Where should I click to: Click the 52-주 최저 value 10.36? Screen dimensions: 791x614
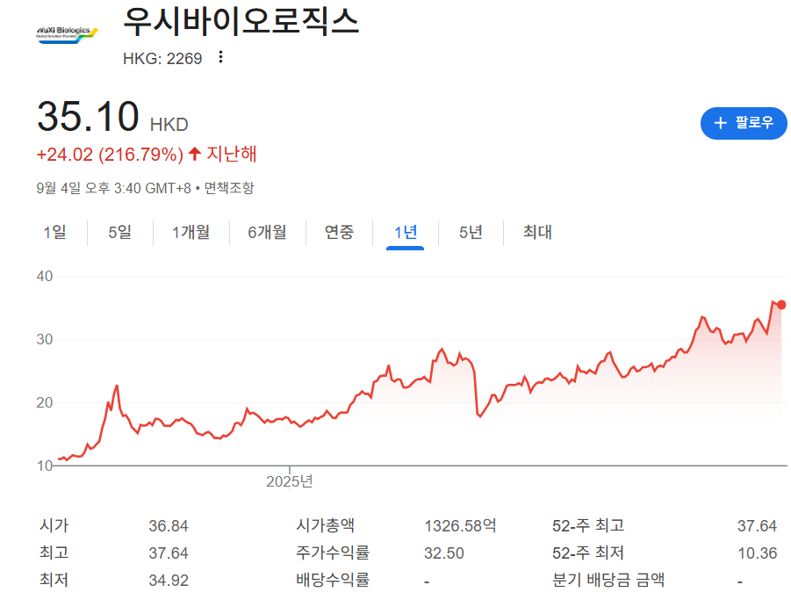758,553
